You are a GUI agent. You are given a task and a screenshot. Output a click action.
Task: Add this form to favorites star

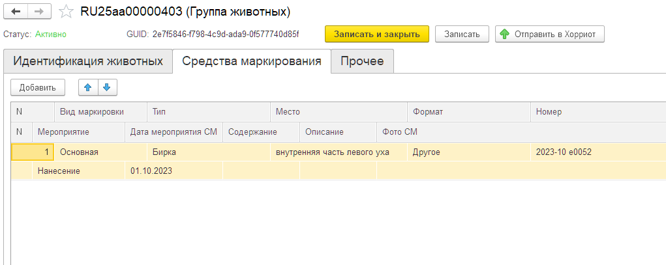[x=65, y=12]
